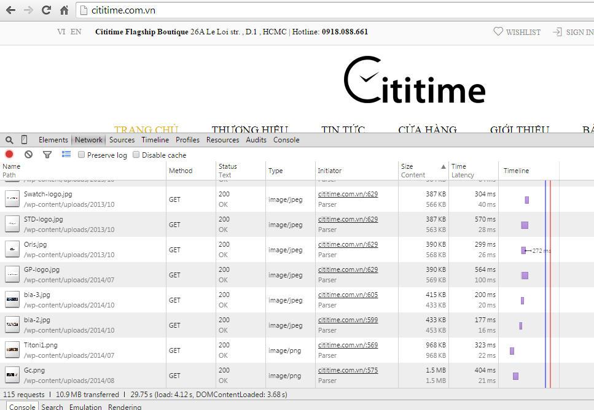
Task: Go back using the browser back arrow
Action: point(10,10)
